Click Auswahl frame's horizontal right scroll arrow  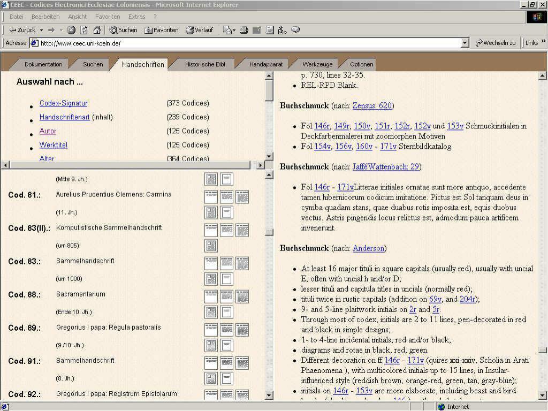point(261,165)
